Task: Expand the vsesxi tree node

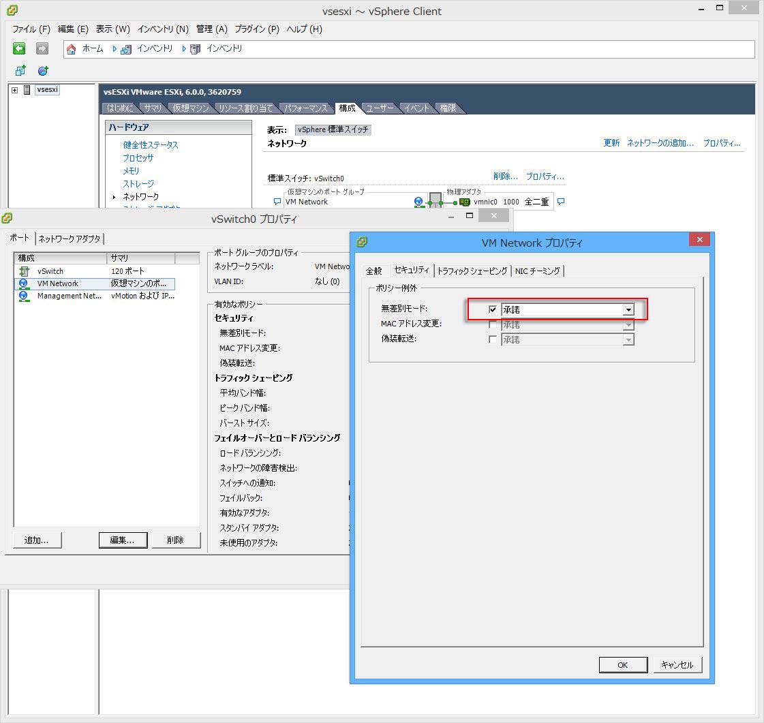Action: point(14,90)
